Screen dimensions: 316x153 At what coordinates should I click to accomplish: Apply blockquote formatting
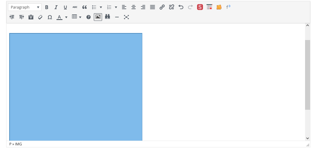(x=84, y=7)
